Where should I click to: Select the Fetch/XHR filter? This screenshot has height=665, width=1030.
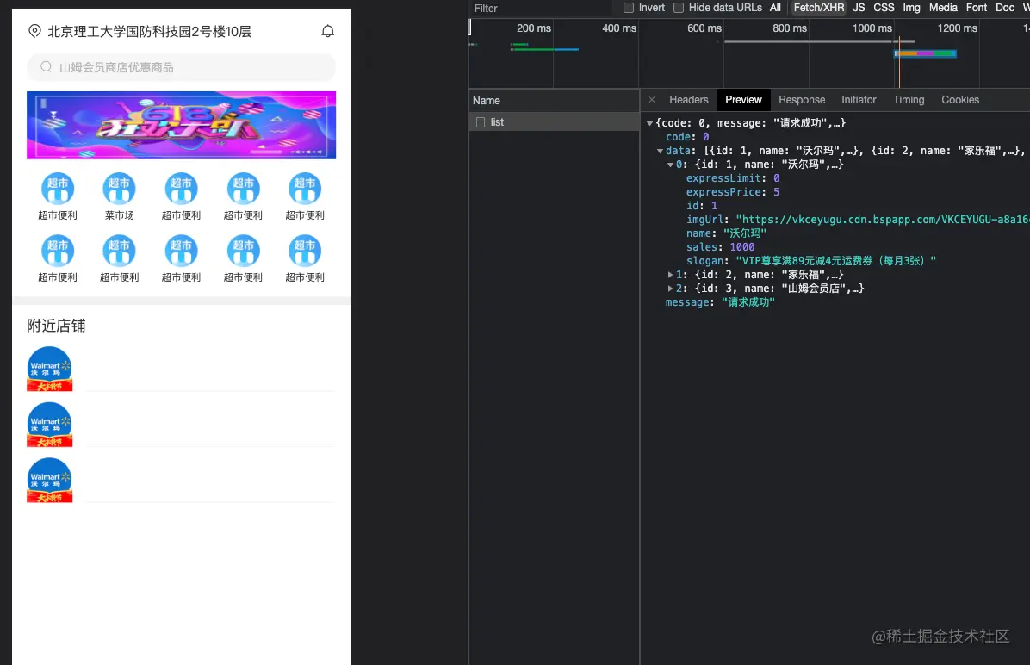pos(818,8)
